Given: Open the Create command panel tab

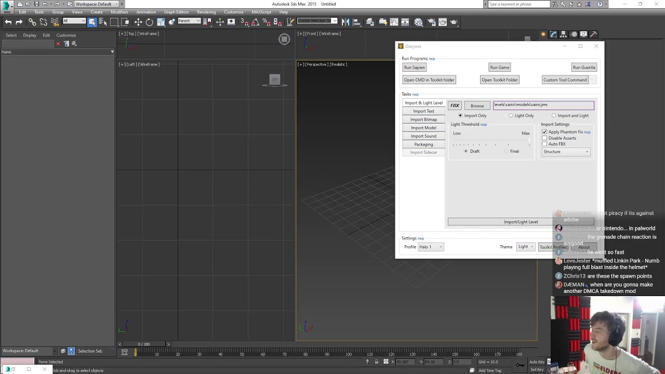Looking at the screenshot, I should pos(543,34).
